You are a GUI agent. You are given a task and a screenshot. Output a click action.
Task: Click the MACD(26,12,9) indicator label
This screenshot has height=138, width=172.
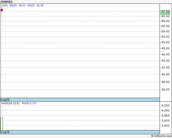pos(10,103)
